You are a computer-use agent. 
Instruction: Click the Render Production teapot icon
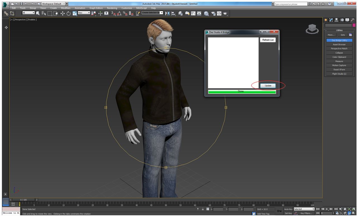pos(225,13)
